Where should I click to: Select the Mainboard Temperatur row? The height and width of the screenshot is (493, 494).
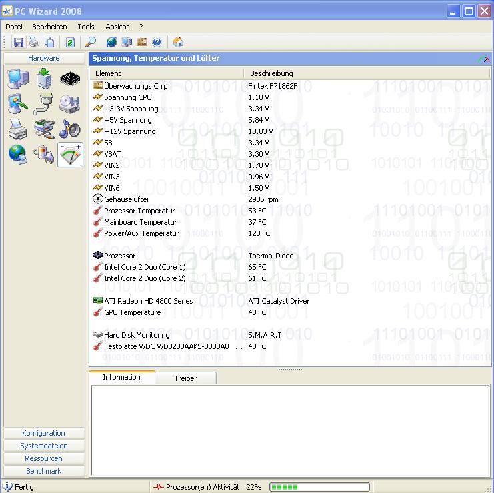(290, 222)
